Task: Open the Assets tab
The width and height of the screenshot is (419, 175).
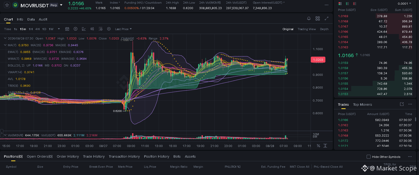Action: [x=190, y=156]
